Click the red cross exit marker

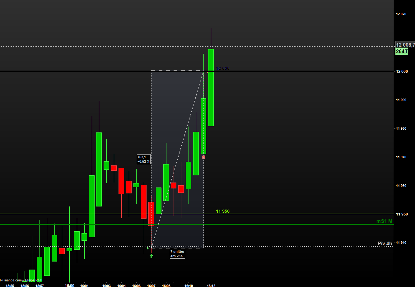[x=203, y=157]
